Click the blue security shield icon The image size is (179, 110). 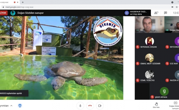[20, 106]
